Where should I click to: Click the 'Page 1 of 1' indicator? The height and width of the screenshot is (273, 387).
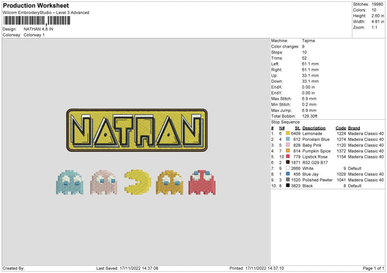373,268
